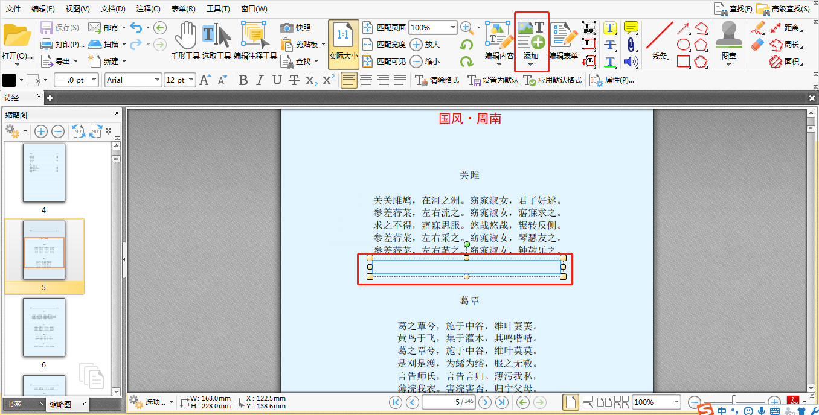Toggle strikethrough text formatting

click(294, 80)
